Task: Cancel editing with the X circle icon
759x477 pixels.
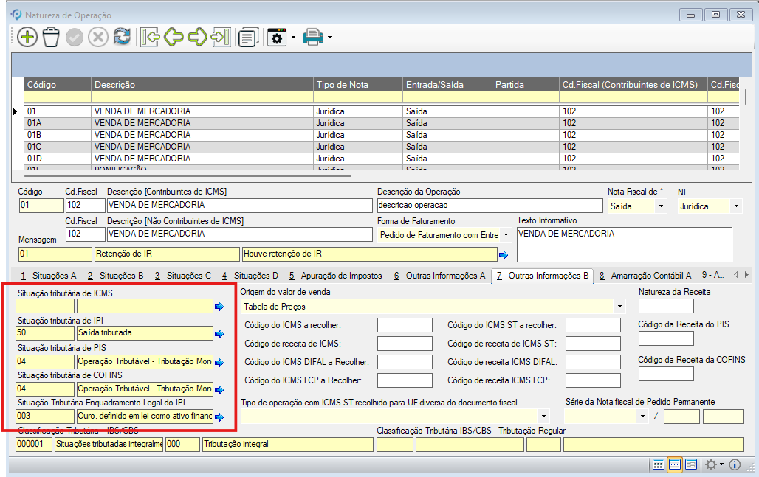Action: (98, 37)
